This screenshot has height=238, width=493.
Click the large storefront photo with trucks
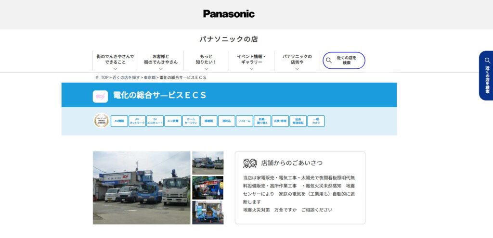(x=142, y=188)
